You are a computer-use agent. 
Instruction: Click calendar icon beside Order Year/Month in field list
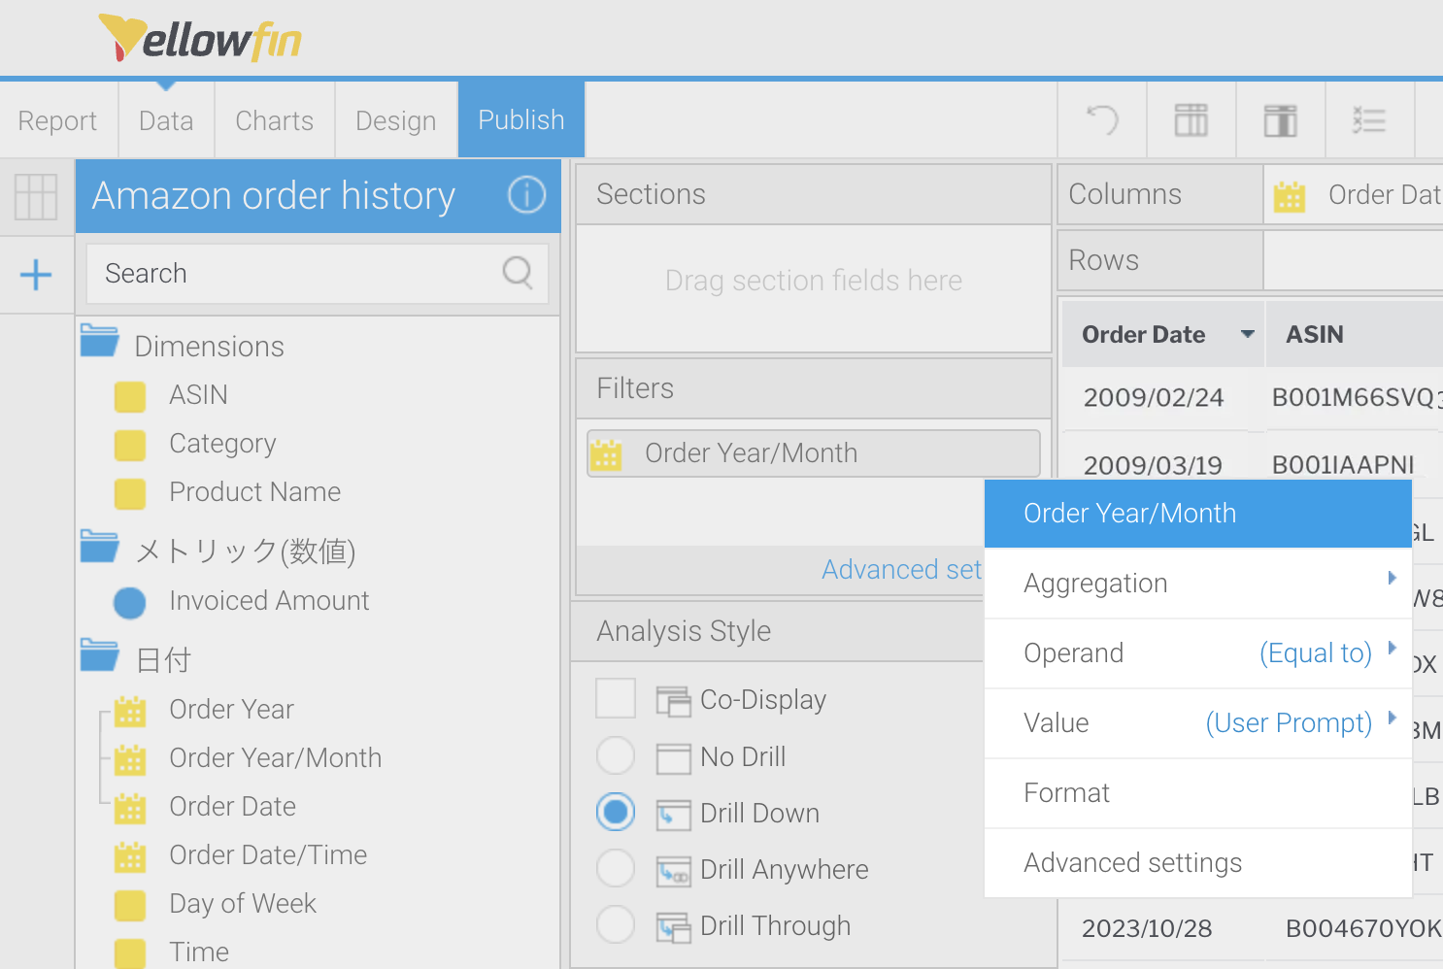coord(130,759)
